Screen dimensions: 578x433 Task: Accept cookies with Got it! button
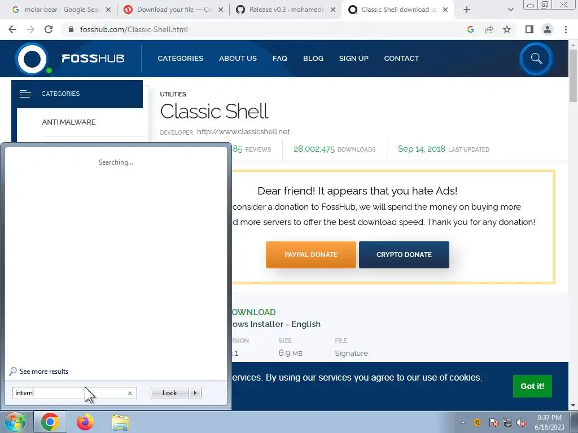point(532,386)
